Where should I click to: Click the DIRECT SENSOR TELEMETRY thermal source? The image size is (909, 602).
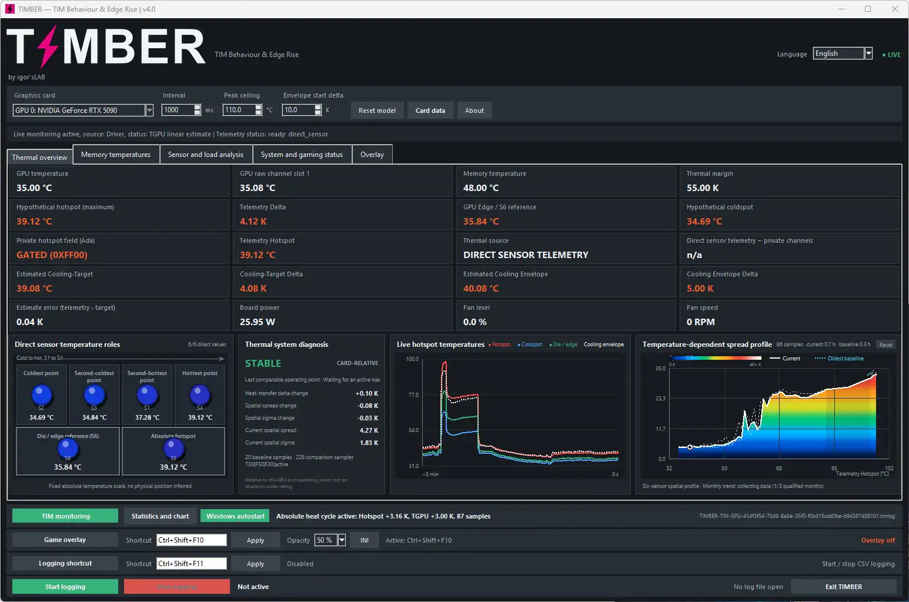[x=526, y=255]
